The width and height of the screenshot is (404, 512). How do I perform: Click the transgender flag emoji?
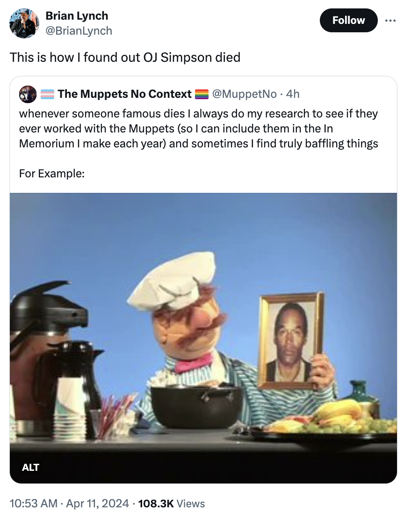[x=47, y=94]
